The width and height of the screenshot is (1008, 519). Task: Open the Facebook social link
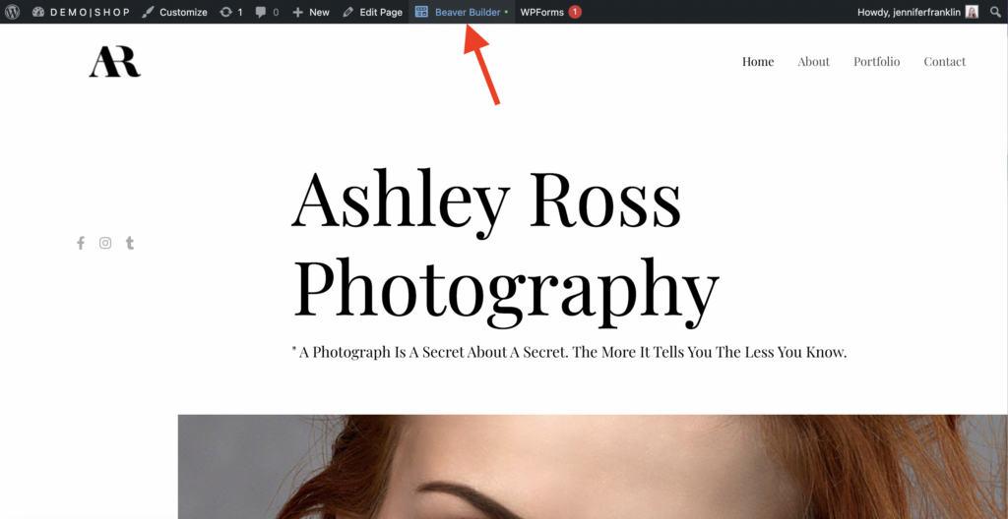tap(81, 243)
